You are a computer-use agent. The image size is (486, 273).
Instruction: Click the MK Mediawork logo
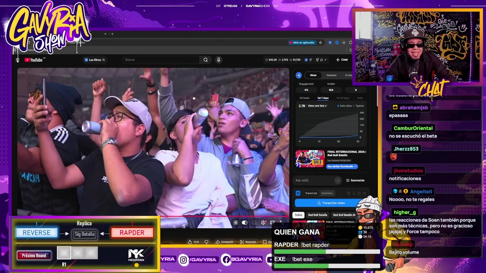(x=136, y=256)
